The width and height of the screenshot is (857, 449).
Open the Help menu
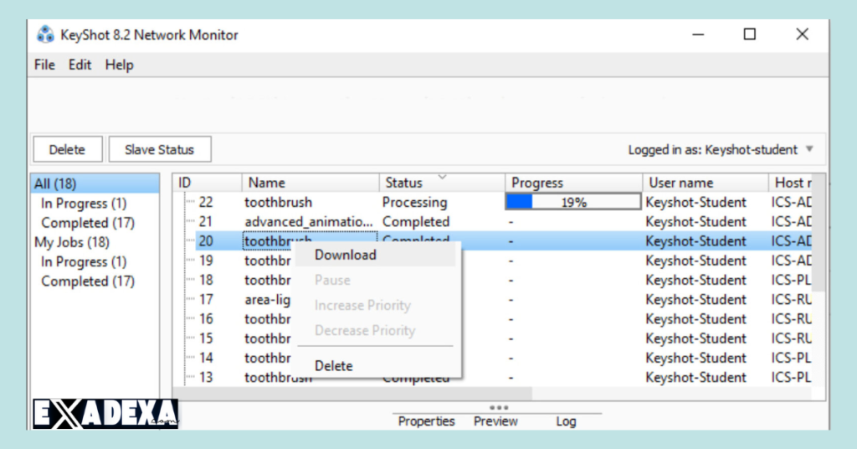(119, 65)
